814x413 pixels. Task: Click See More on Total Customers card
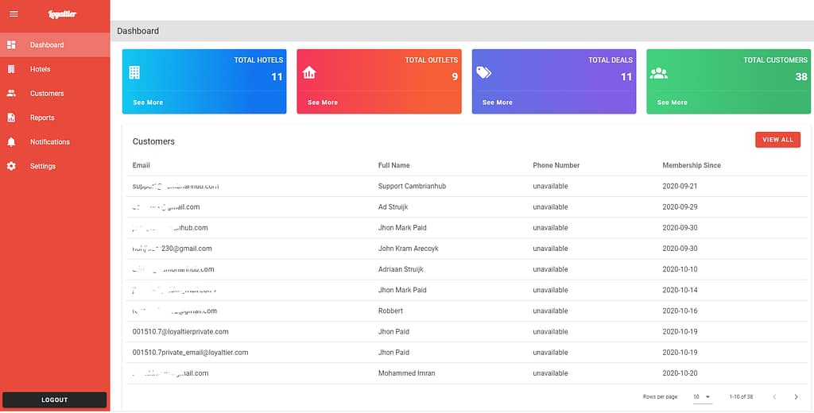tap(673, 102)
